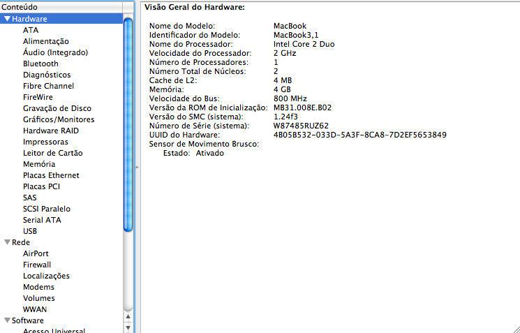Image resolution: width=520 pixels, height=333 pixels.
Task: Click the Intel Core 2 Duo value
Action: pos(304,44)
